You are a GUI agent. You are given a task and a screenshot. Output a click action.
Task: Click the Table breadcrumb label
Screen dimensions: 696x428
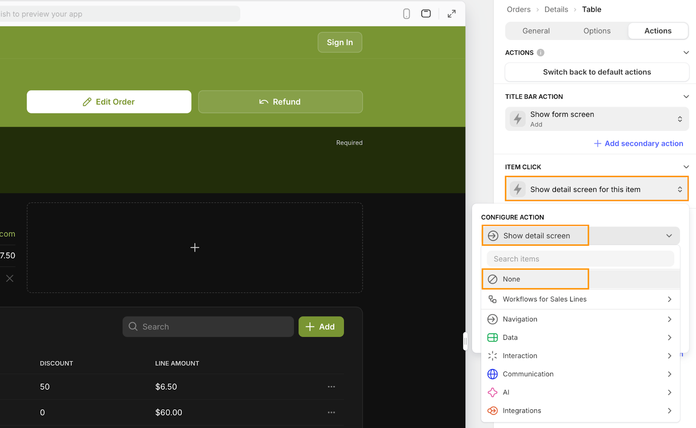(x=592, y=10)
